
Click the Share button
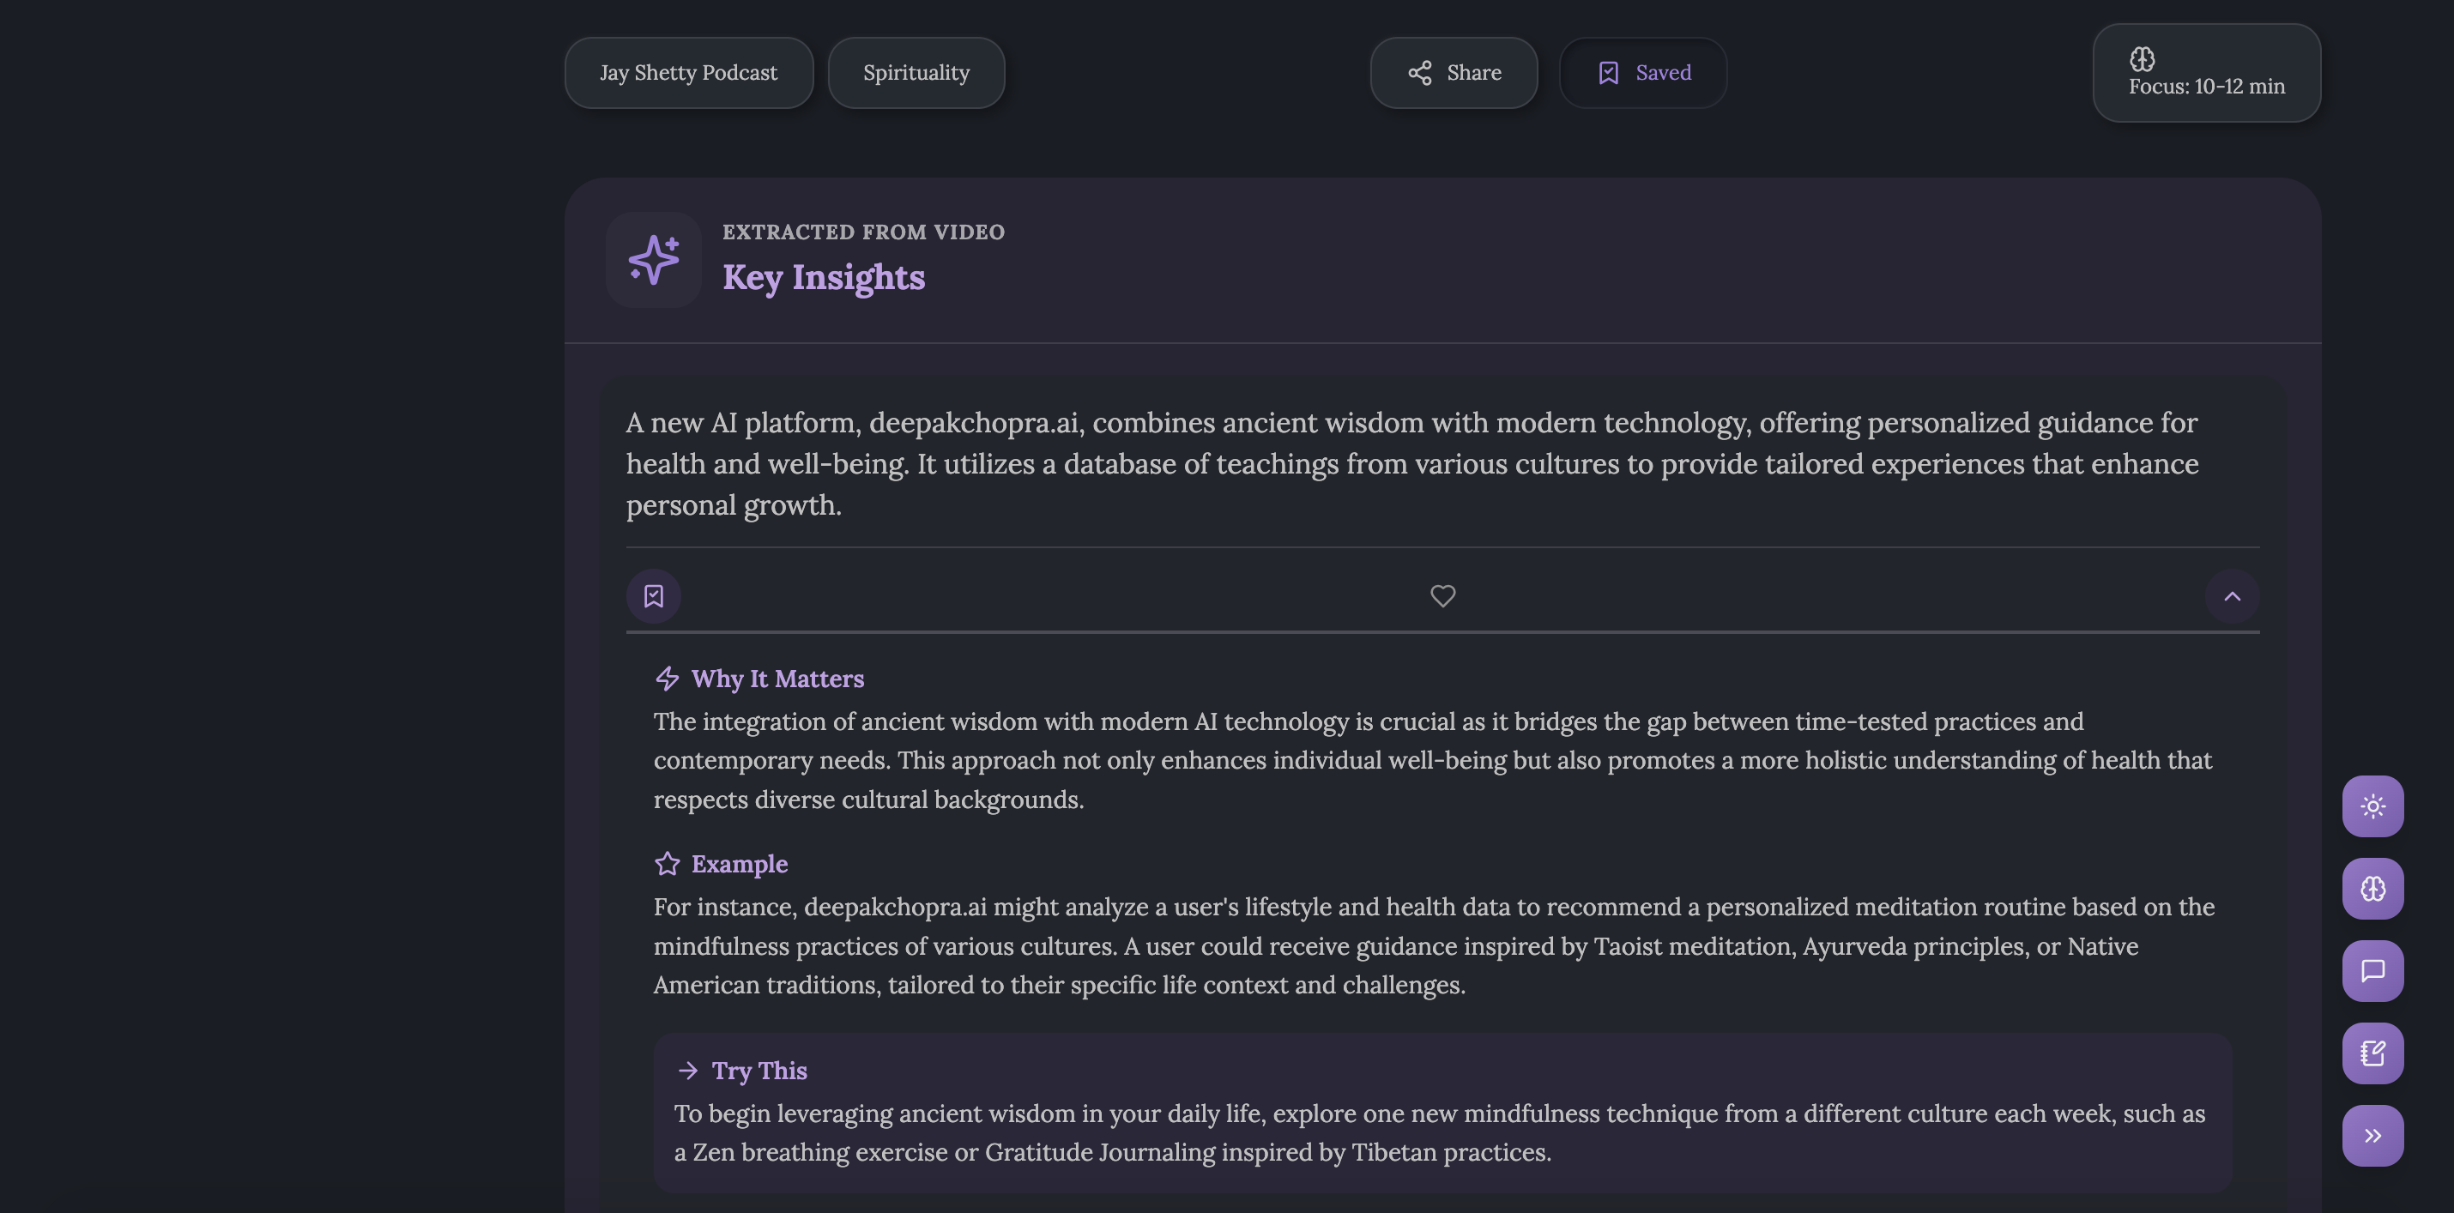pos(1454,72)
